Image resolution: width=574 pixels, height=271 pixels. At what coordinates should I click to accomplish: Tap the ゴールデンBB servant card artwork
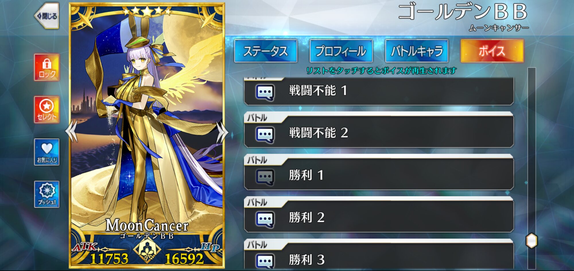(x=147, y=120)
